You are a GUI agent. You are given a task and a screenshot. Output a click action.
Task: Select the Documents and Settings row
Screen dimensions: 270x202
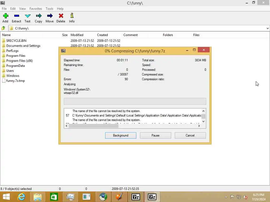[x=23, y=46]
